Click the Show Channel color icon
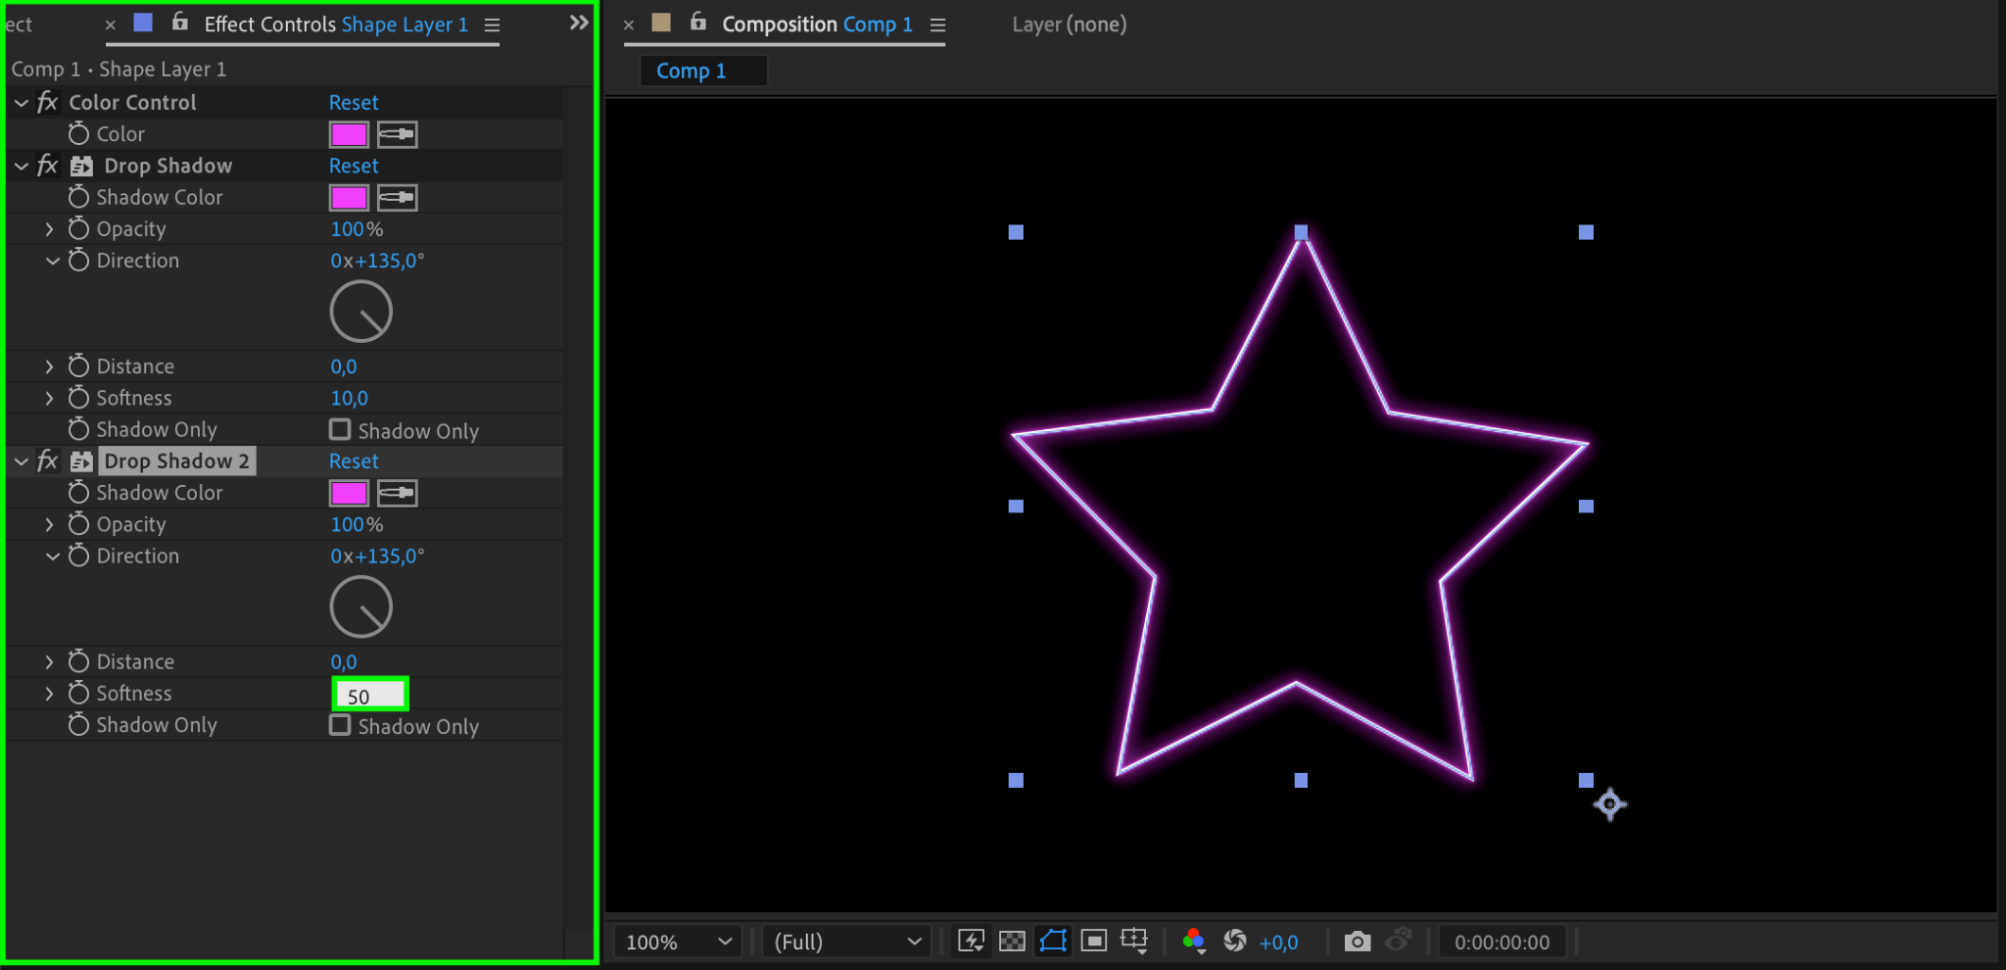 coord(1193,942)
